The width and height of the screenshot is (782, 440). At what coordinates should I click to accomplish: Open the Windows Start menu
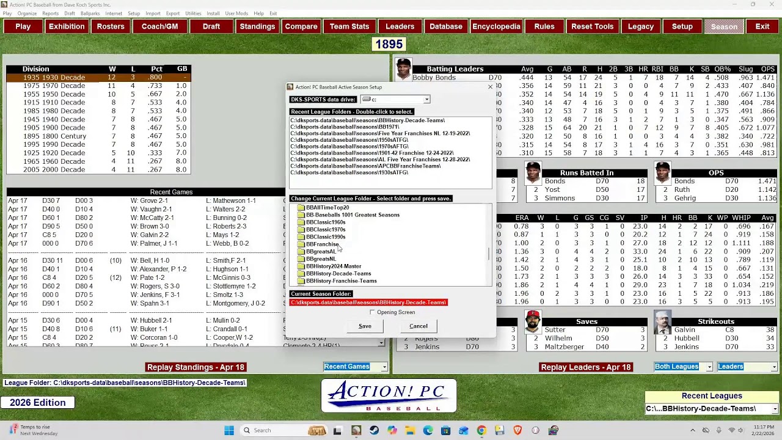click(229, 430)
